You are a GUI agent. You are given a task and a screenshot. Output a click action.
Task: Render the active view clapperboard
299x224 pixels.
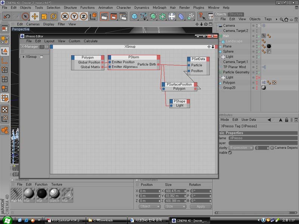(104, 16)
